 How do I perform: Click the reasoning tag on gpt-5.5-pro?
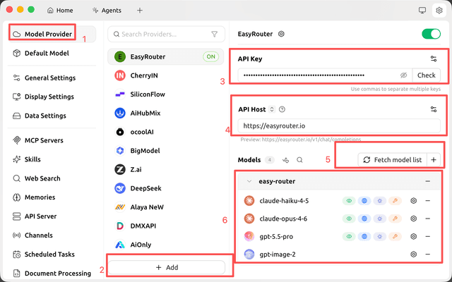point(380,237)
